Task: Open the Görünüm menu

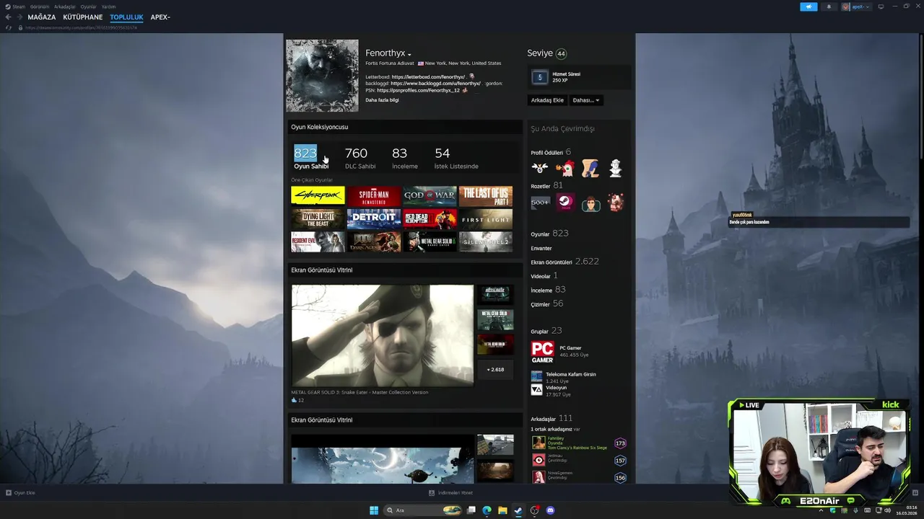Action: point(40,6)
